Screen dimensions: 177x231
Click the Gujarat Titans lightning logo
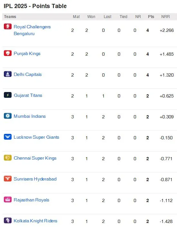[8, 95]
